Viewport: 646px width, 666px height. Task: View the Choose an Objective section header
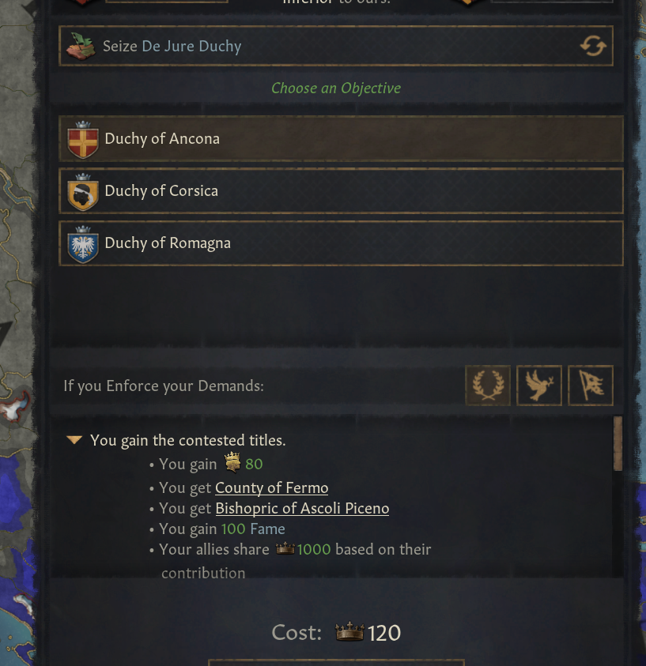click(335, 88)
